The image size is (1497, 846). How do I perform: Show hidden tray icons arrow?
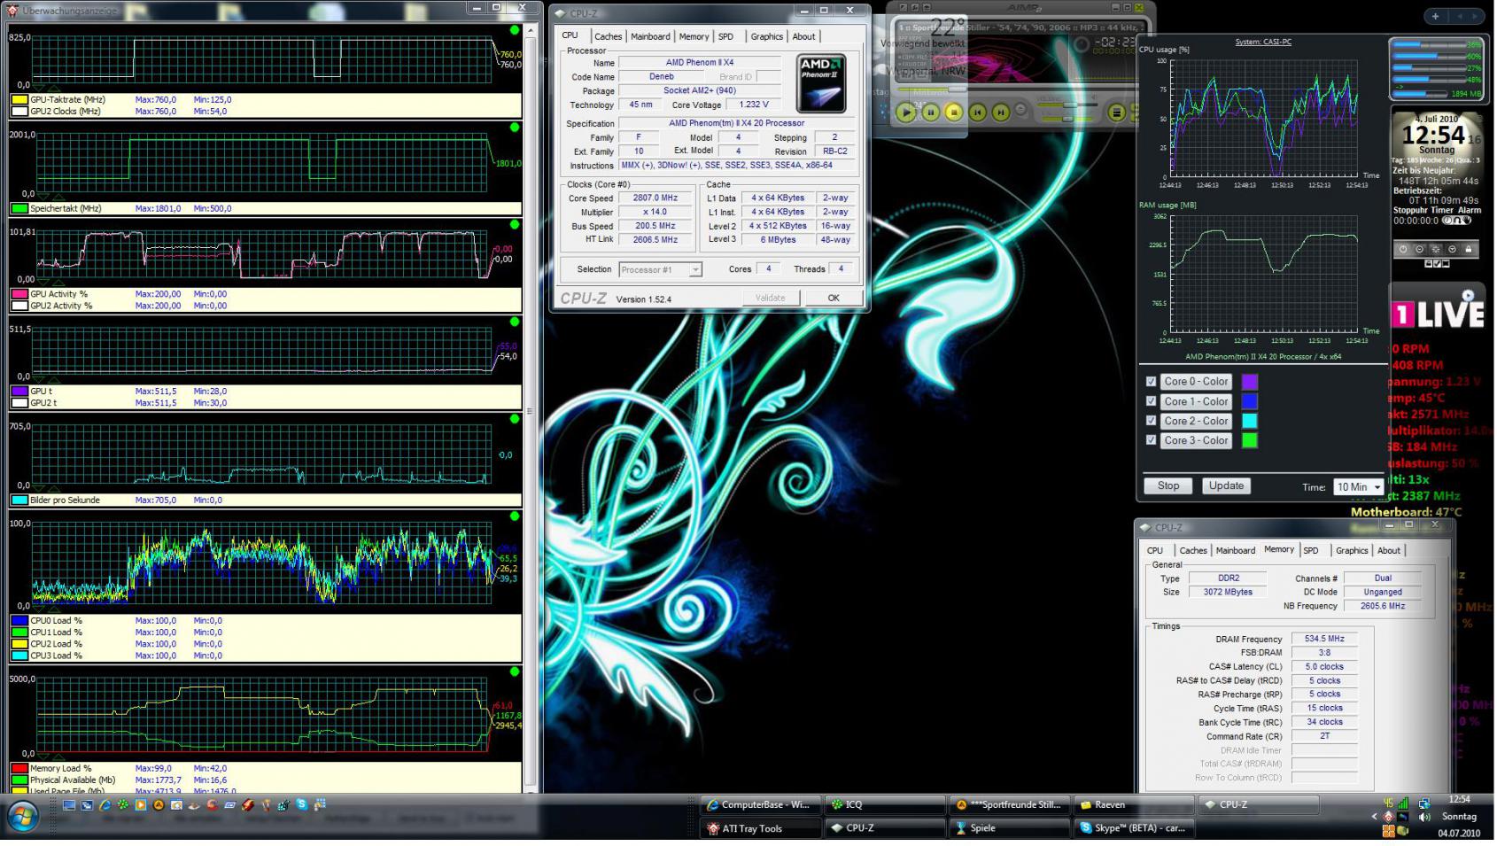(1375, 817)
